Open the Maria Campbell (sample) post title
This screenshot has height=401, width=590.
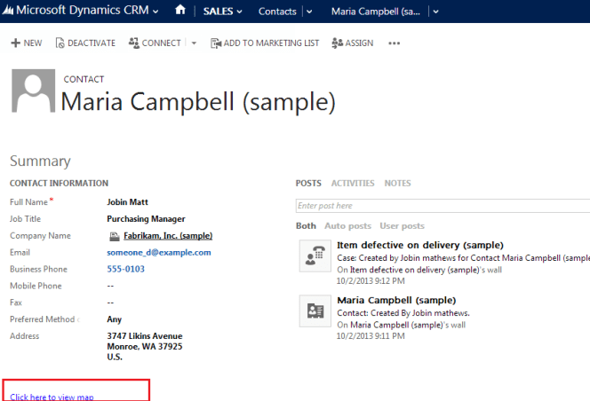coord(396,300)
